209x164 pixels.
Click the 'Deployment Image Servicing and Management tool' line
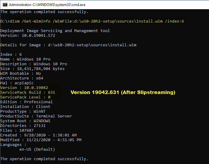coord(55,31)
